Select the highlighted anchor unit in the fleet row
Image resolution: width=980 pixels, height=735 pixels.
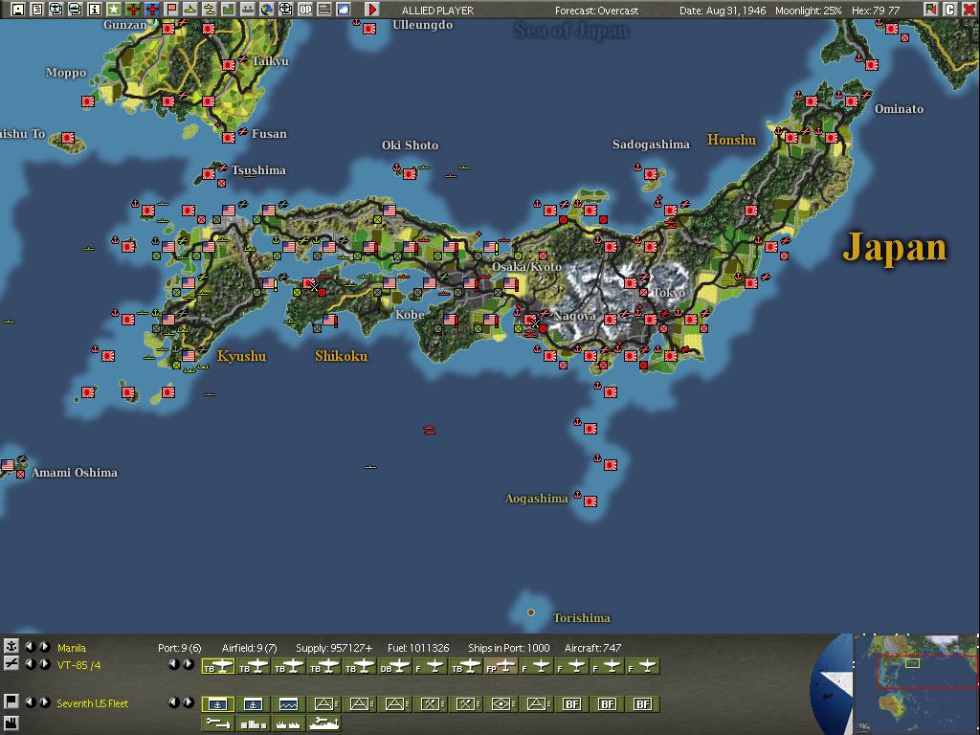[x=217, y=704]
